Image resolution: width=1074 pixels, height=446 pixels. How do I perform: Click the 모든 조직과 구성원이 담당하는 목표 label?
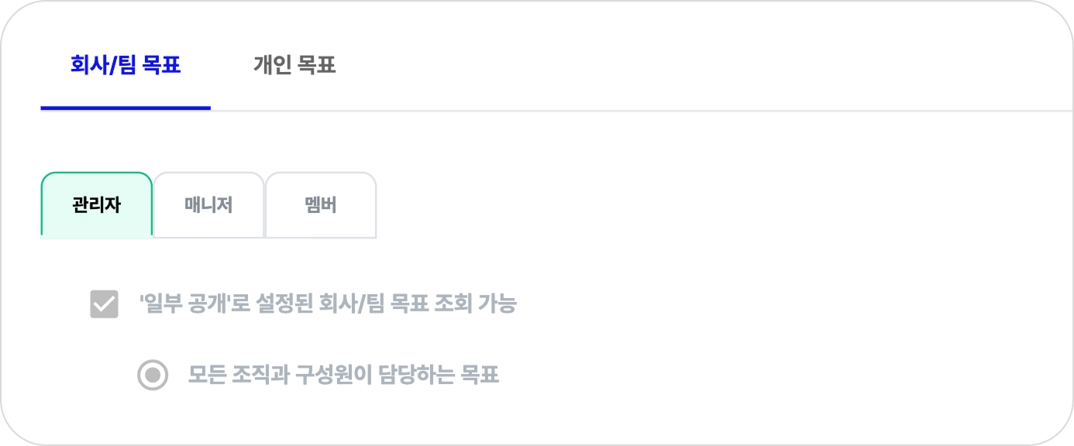point(343,376)
